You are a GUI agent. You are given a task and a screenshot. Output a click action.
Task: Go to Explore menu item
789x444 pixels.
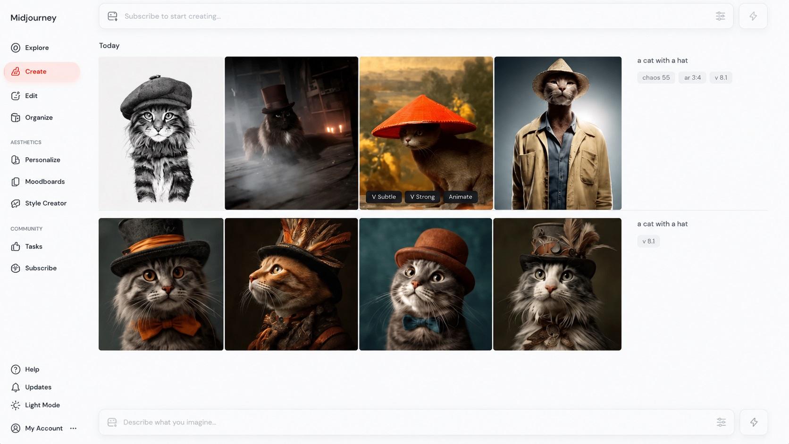pyautogui.click(x=37, y=48)
